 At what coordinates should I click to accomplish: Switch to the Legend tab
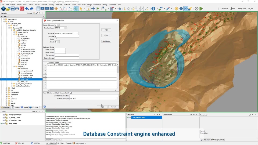coord(16,107)
